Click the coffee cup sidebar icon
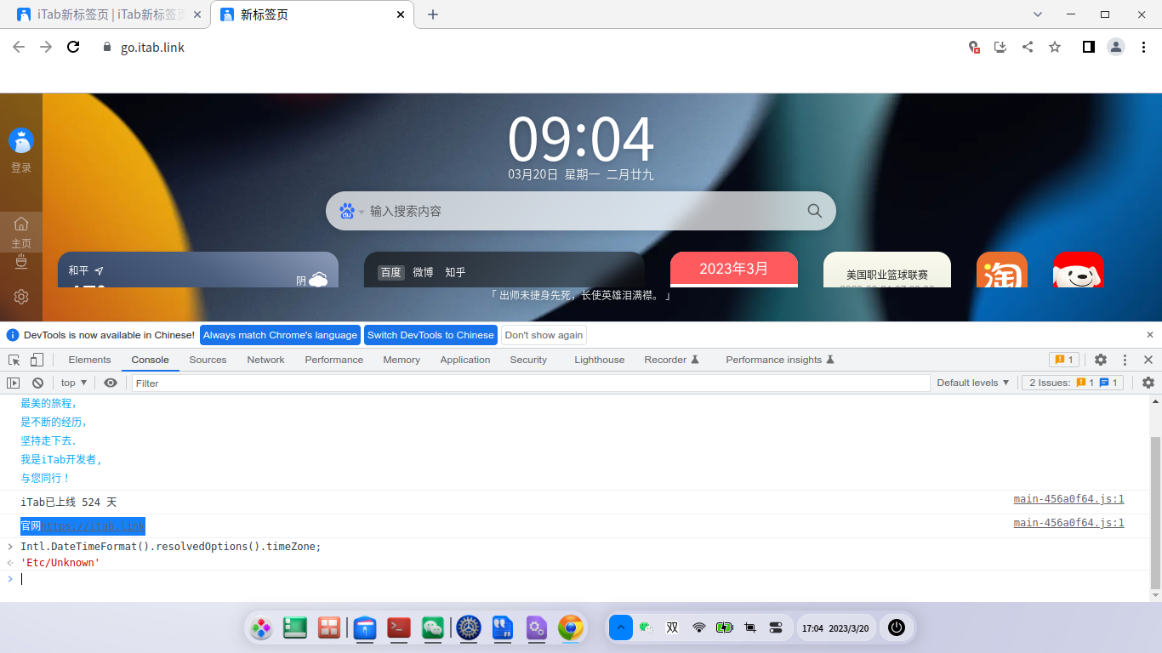The image size is (1162, 653). click(x=21, y=262)
